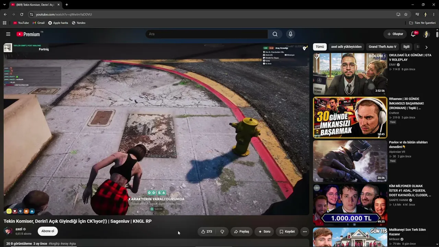This screenshot has width=439, height=247.
Task: Select axel adlı yükleyiciden chip
Action: coord(346,47)
